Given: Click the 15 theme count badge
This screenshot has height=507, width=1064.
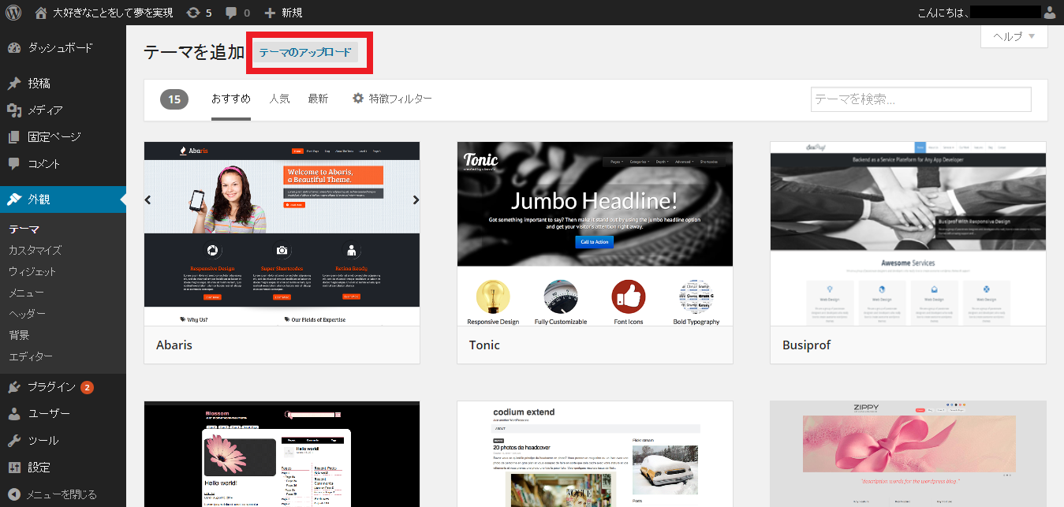Looking at the screenshot, I should click(x=174, y=99).
